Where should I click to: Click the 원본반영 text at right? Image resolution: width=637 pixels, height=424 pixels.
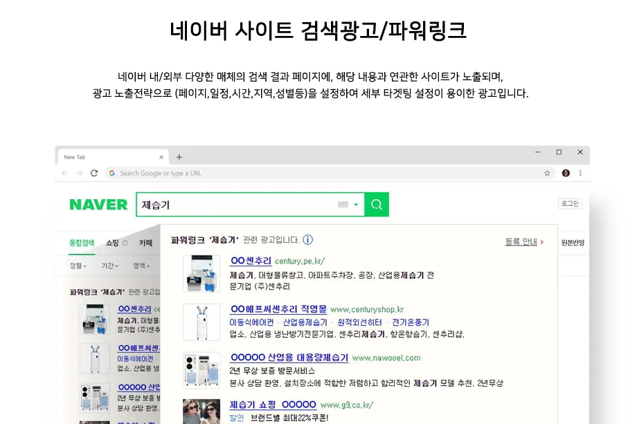point(573,243)
